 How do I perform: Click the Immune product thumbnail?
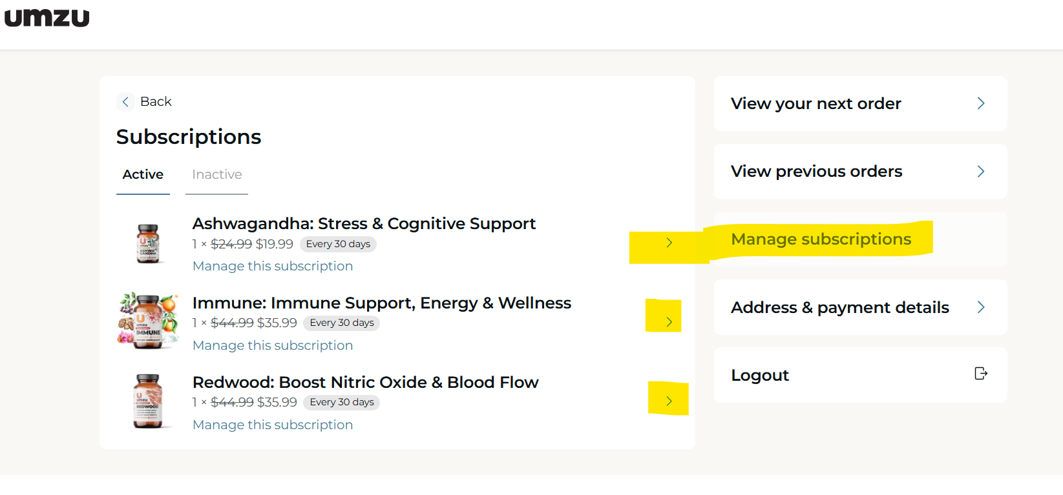[148, 321]
